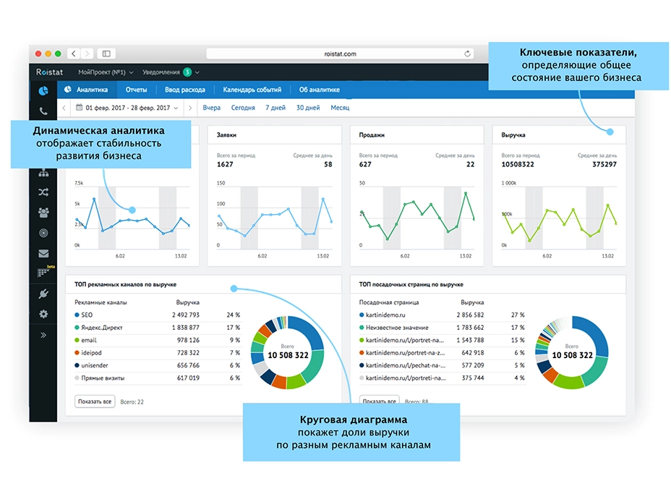Viewport: 671px width, 497px height.
Task: Open the Уведомления notifications dropdown
Action: click(171, 72)
